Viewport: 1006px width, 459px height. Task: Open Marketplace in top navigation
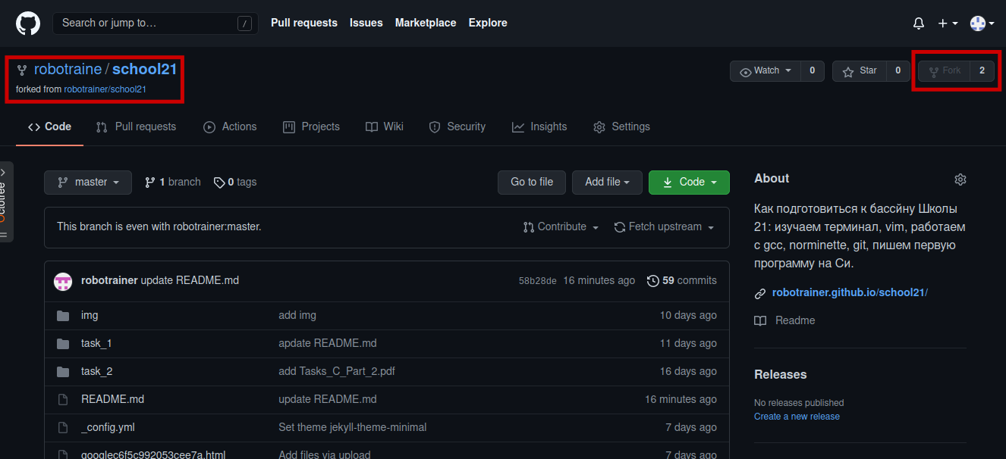426,23
